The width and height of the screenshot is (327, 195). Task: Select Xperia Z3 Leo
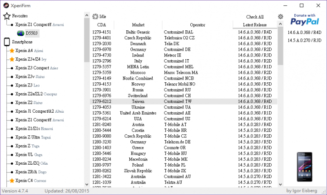[27, 86]
